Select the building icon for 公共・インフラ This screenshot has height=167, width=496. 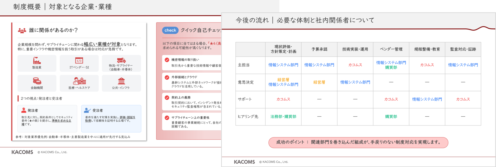click(121, 81)
